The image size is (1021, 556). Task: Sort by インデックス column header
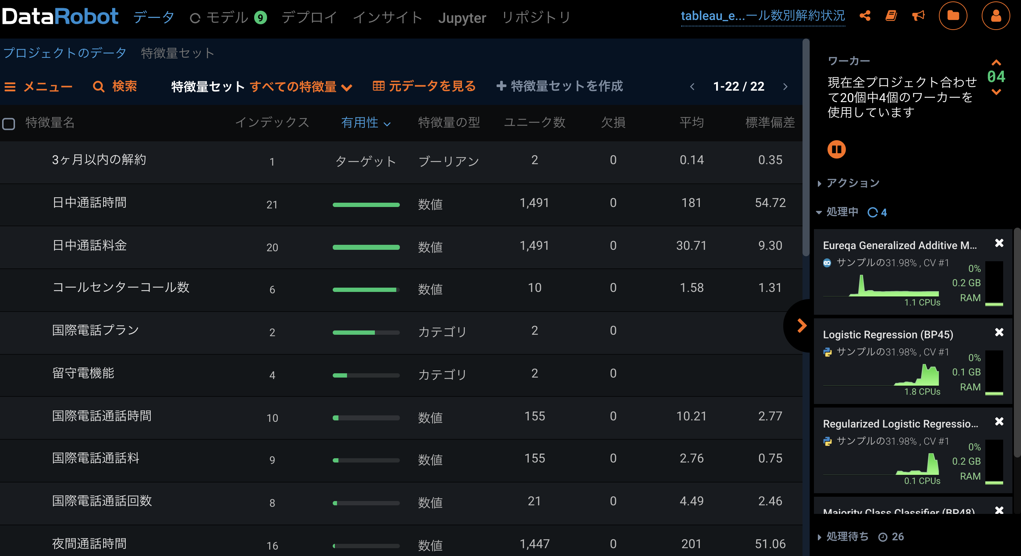(x=272, y=122)
